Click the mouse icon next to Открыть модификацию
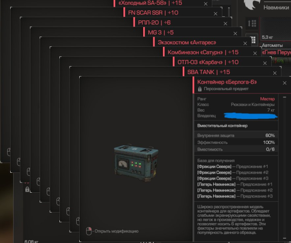Image resolution: width=291 pixels, height=243 pixels. (89, 231)
